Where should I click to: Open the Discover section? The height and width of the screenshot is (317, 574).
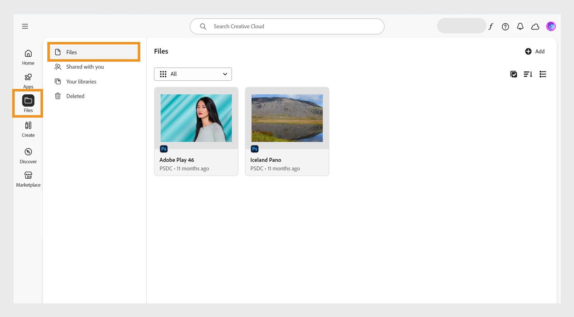click(28, 156)
